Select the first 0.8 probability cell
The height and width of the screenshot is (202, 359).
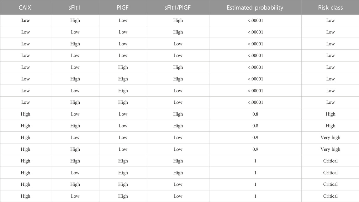255,114
